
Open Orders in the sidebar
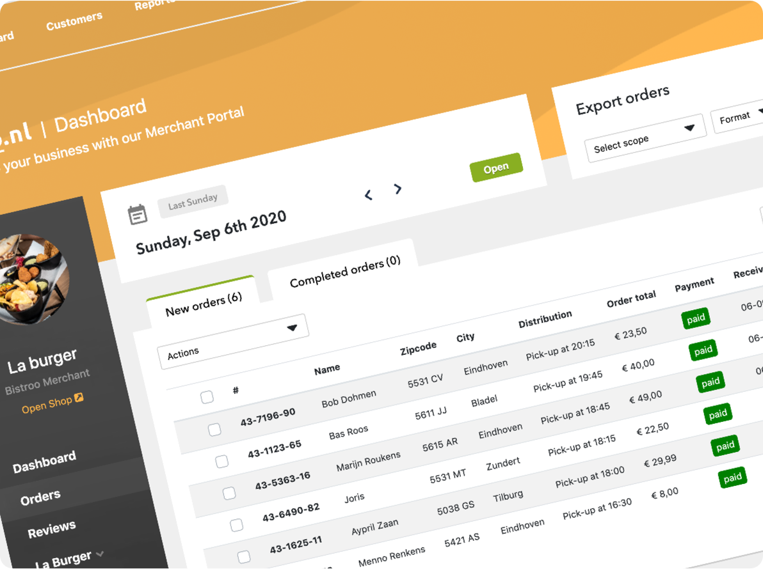tap(40, 497)
